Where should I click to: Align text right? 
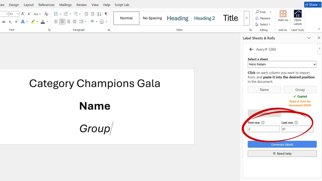68,21
